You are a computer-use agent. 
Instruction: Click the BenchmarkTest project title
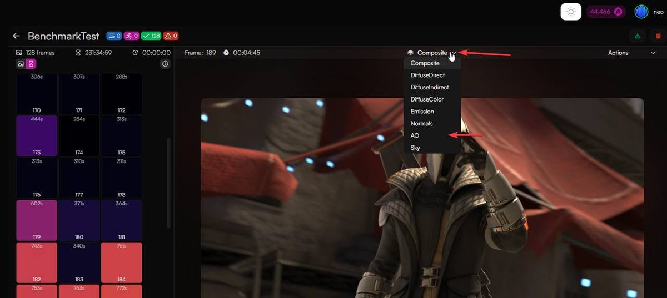(63, 36)
